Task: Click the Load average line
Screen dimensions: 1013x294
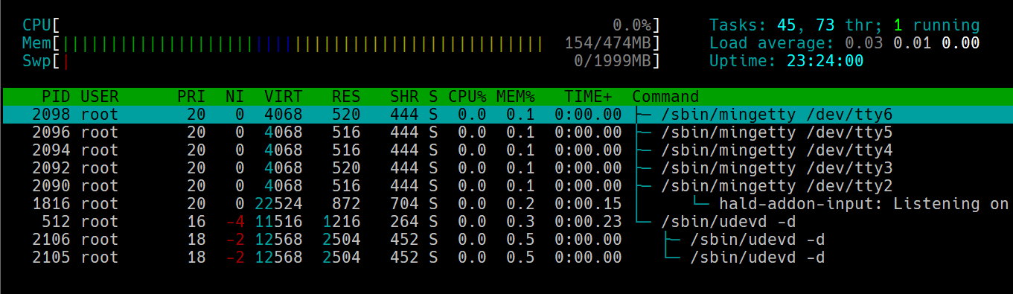Action: click(845, 43)
